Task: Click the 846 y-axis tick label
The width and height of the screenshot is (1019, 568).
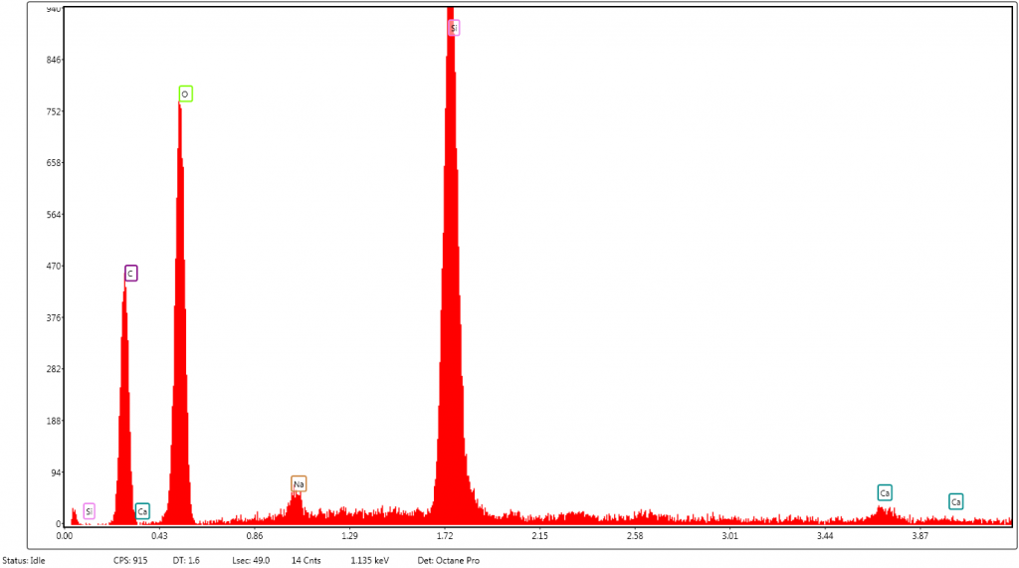Action: (x=54, y=60)
